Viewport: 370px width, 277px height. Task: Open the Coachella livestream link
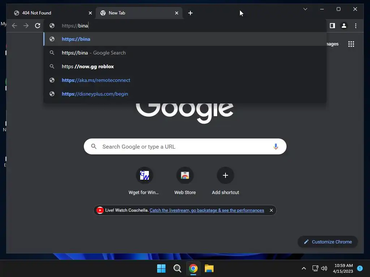207,210
